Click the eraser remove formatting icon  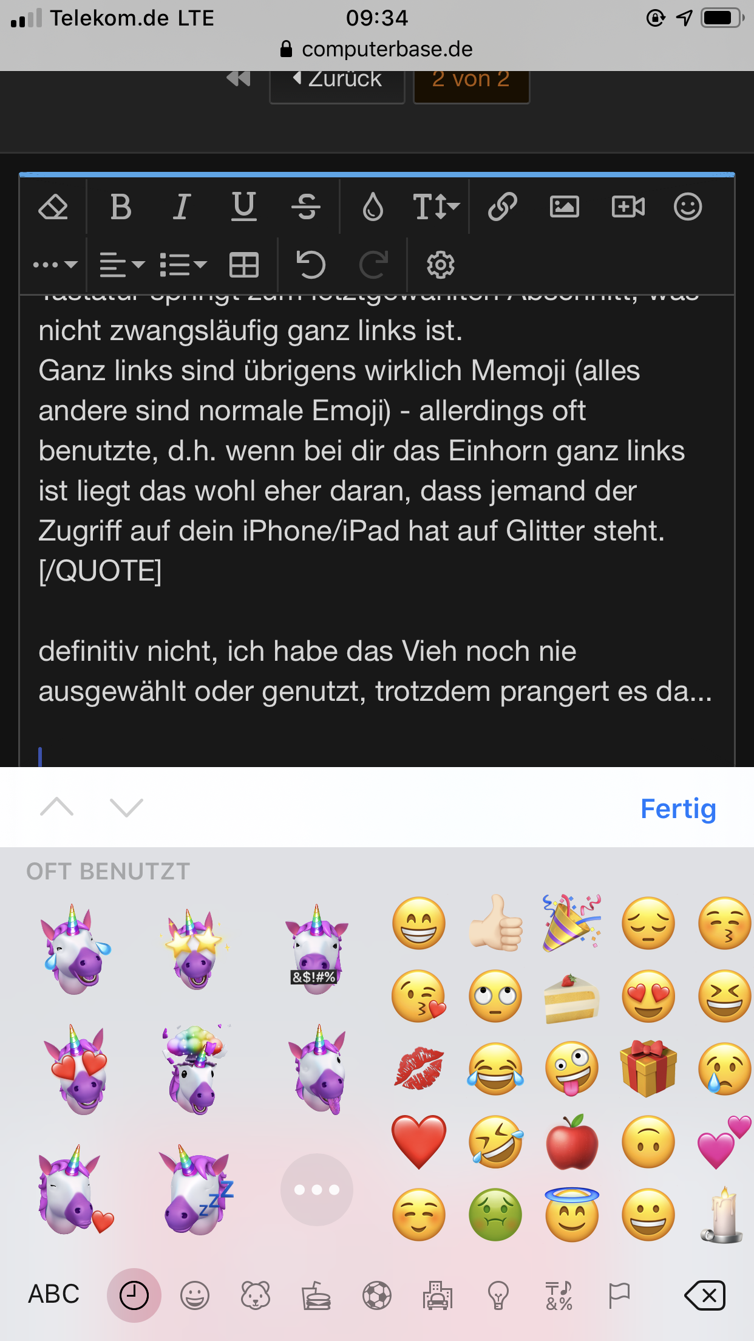coord(53,207)
